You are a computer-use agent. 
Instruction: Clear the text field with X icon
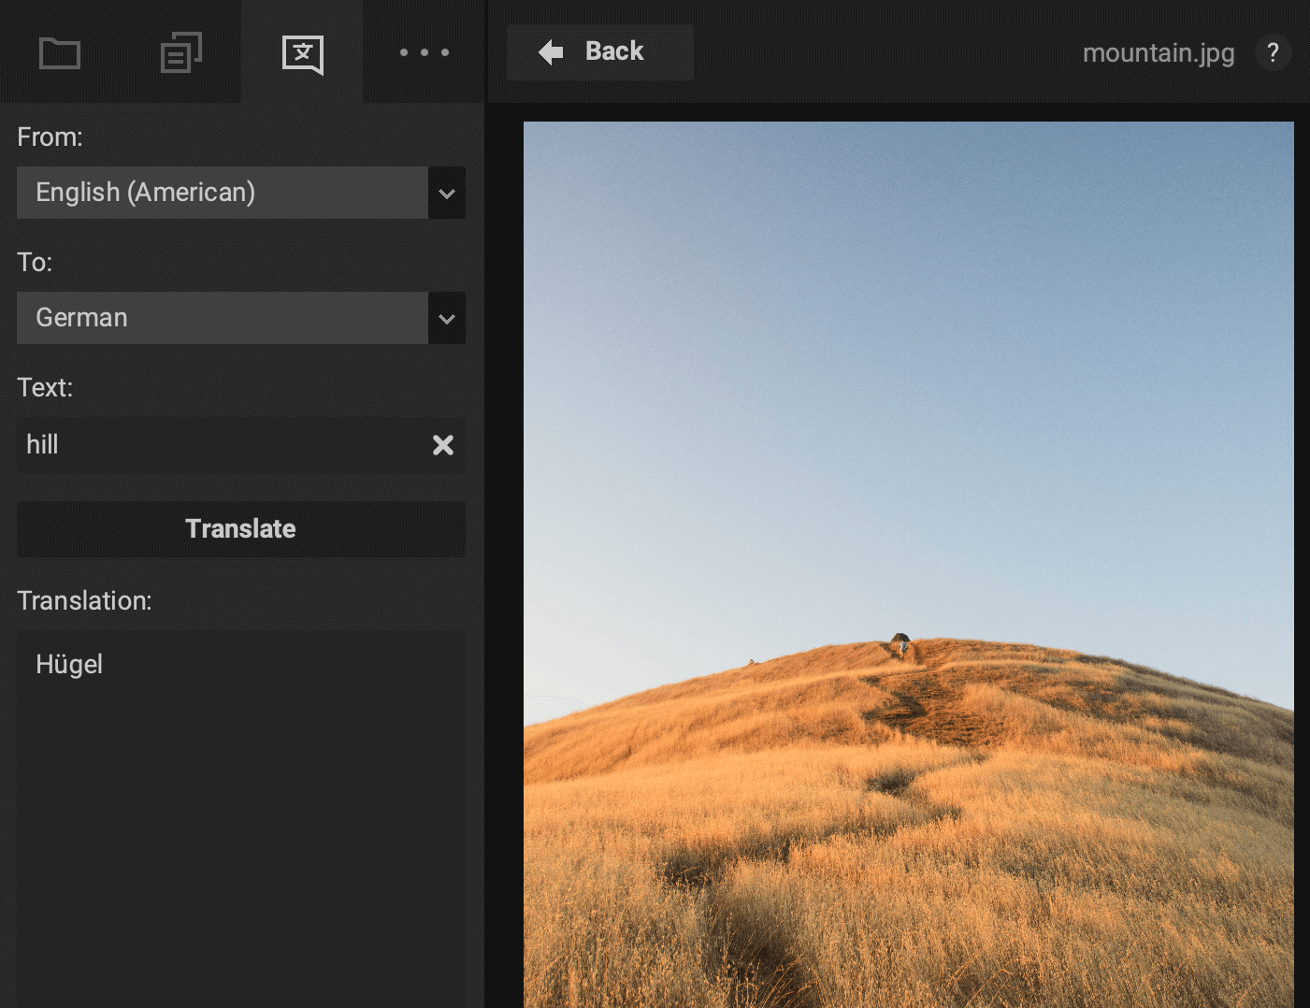[x=443, y=445]
